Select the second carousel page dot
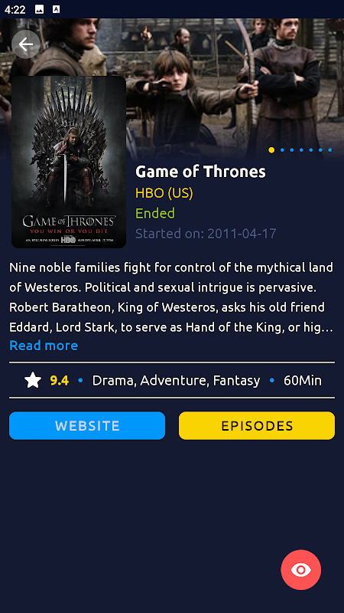Viewport: 344px width, 613px height. (282, 150)
